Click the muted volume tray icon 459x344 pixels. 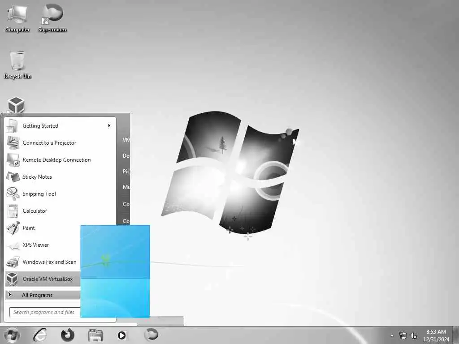click(x=414, y=336)
